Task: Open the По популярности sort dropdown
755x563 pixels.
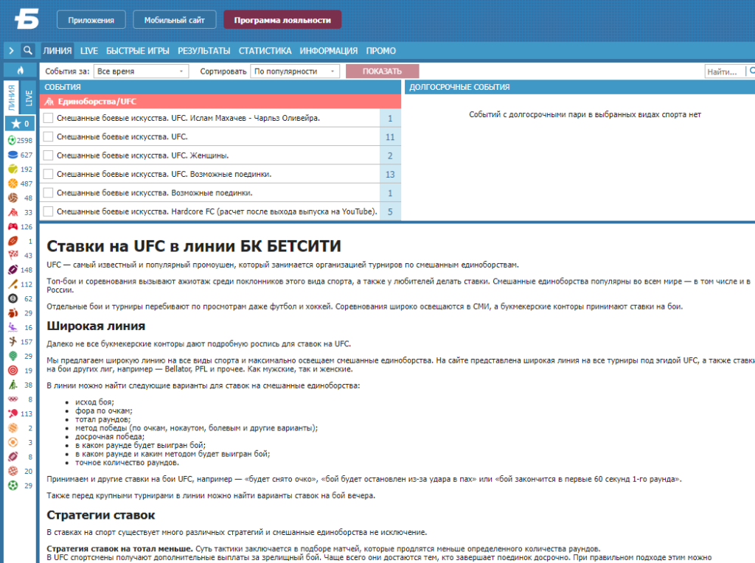Action: (x=295, y=71)
